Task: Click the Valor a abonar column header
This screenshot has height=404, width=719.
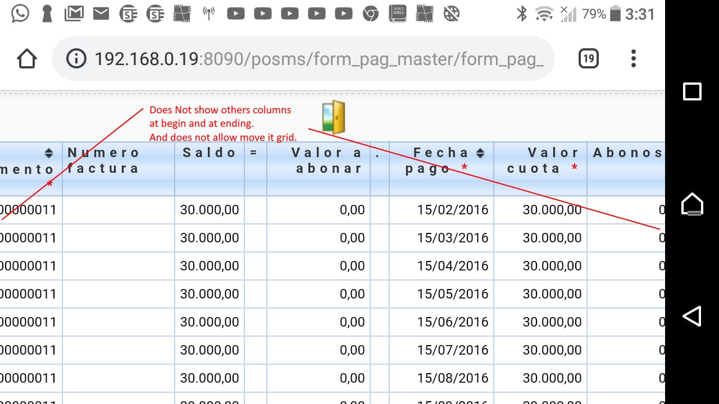Action: [318, 168]
